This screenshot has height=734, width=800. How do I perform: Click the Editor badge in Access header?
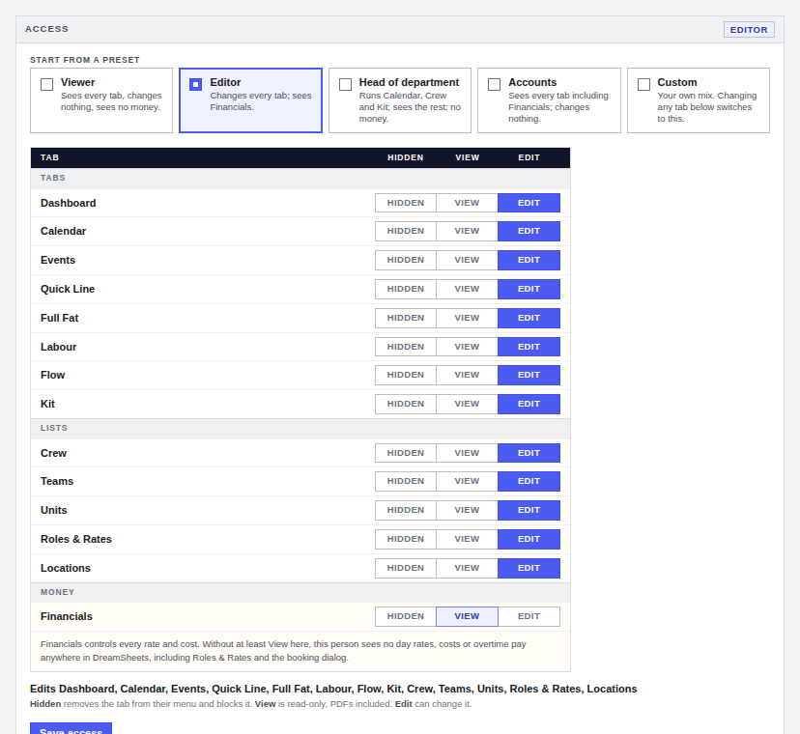point(749,30)
